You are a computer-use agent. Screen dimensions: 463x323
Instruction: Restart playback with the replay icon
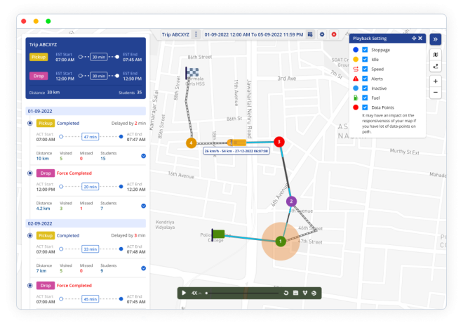(286, 292)
